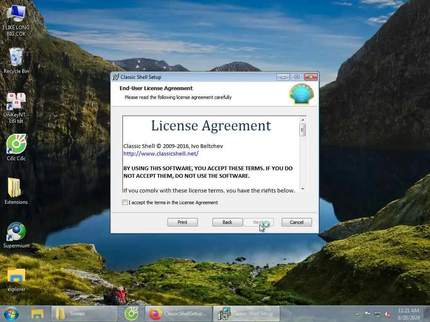Image resolution: width=430 pixels, height=322 pixels.
Task: Open the Cốc Cốc taskbar icon
Action: pyautogui.click(x=131, y=314)
